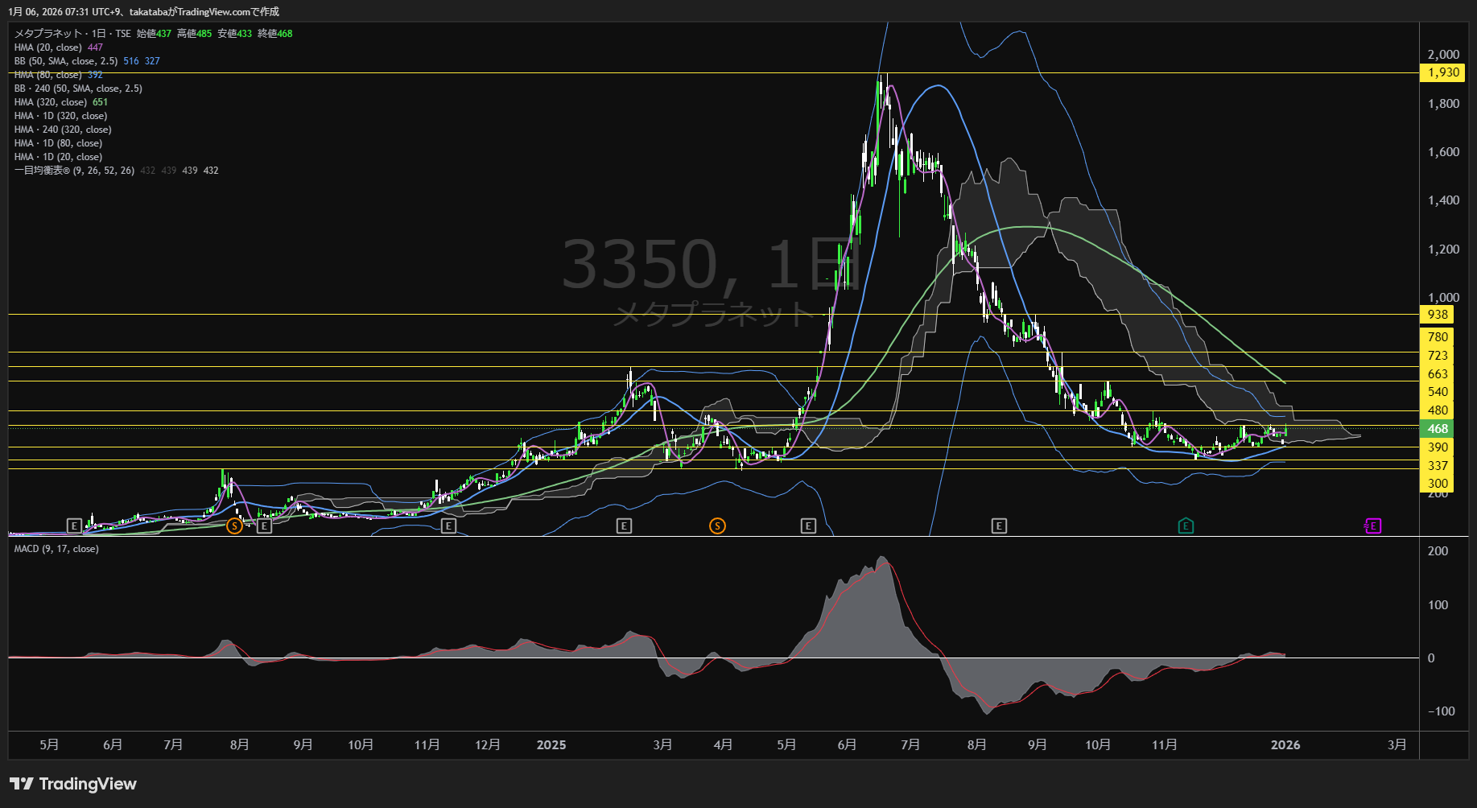This screenshot has width=1477, height=808.
Task: Click the 2025 label on time axis
Action: pyautogui.click(x=551, y=745)
